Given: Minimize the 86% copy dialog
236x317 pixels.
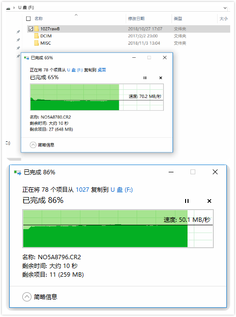Looking at the screenshot, I should (171, 172).
